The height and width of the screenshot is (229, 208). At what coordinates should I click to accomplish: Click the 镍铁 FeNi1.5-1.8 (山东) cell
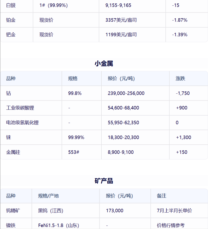tap(58, 225)
